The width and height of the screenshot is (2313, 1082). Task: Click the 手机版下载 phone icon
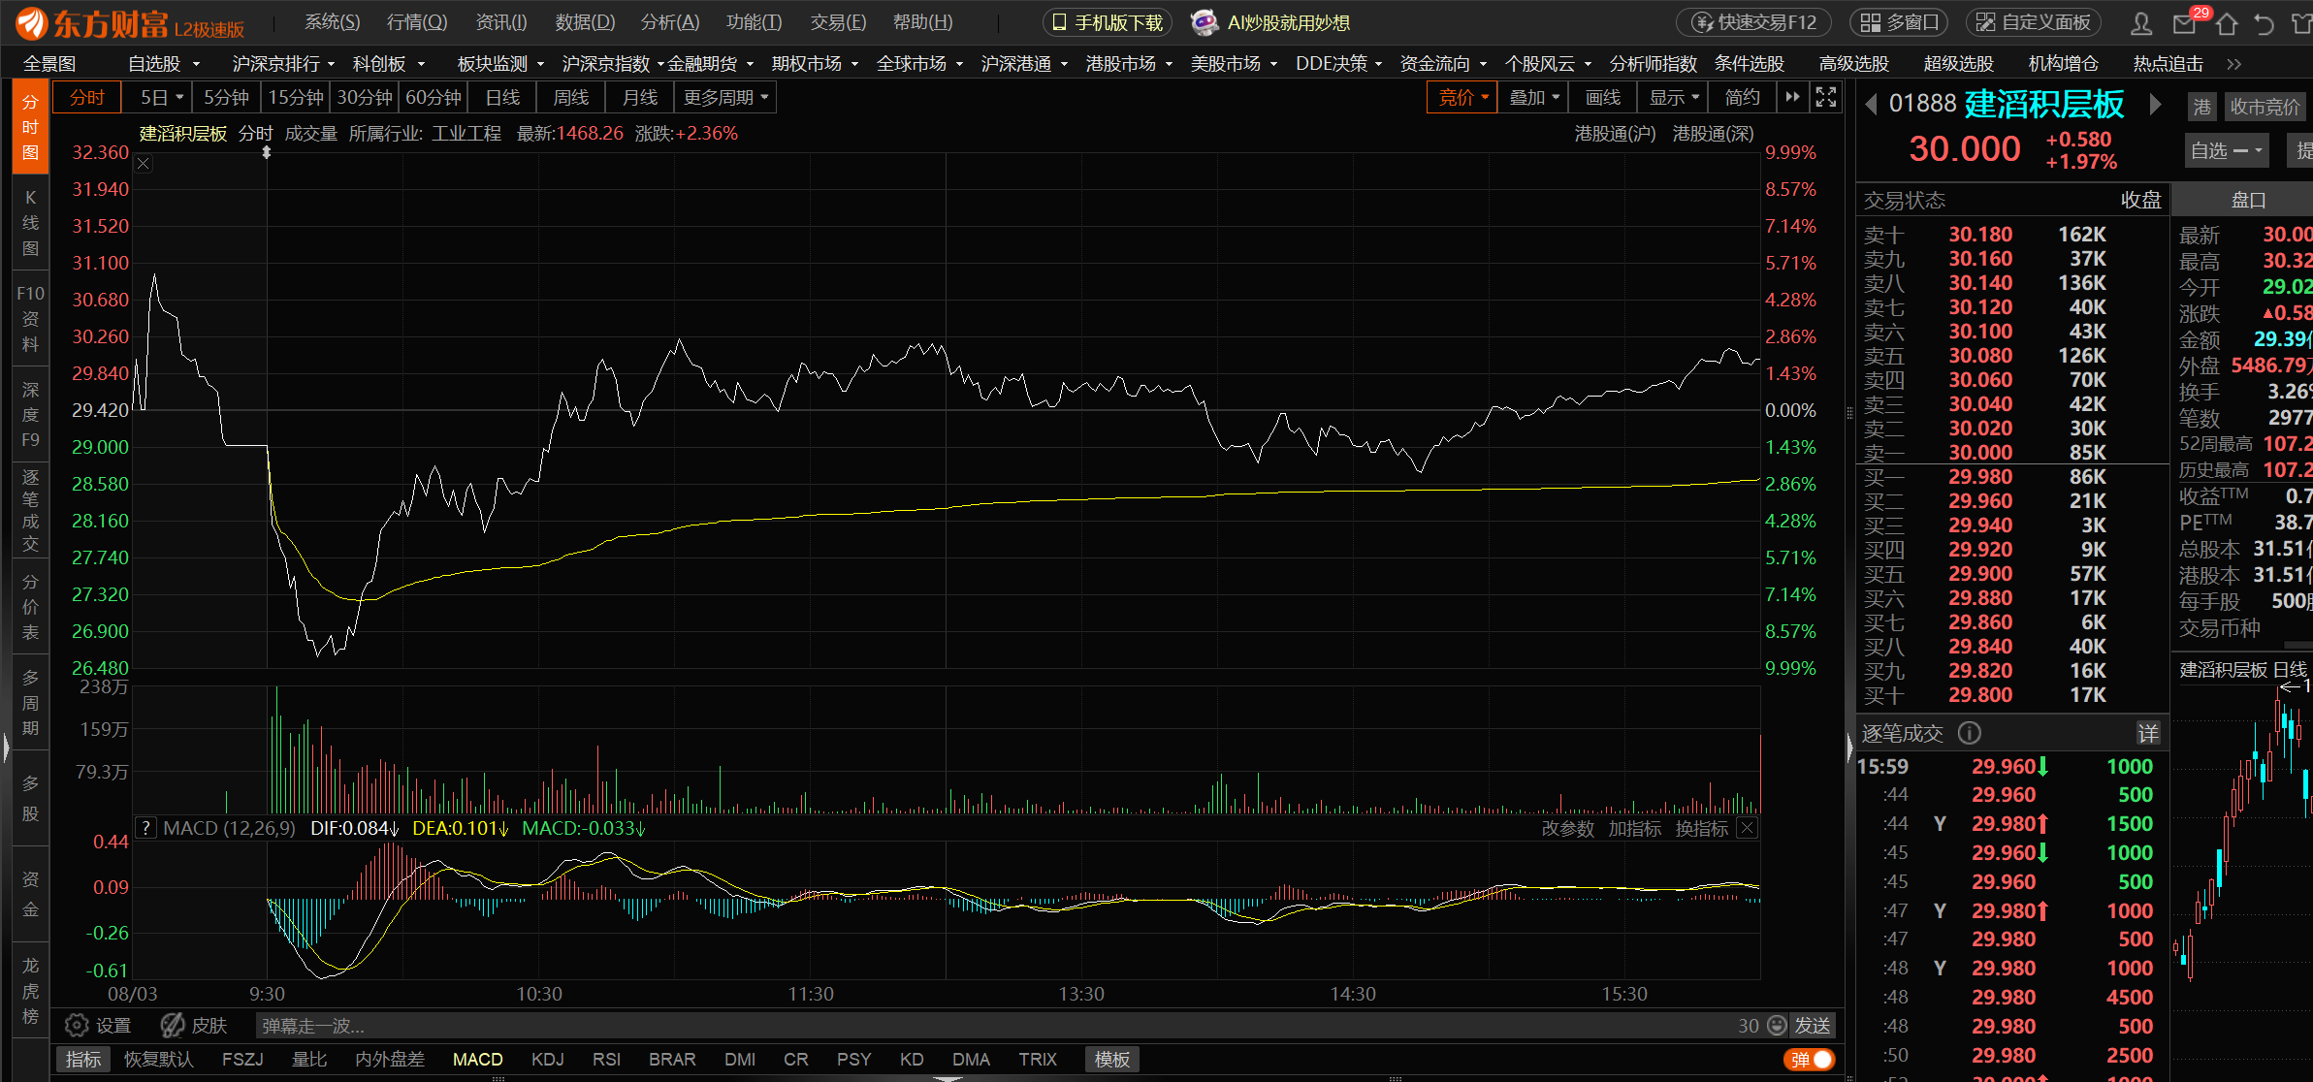pos(1059,22)
